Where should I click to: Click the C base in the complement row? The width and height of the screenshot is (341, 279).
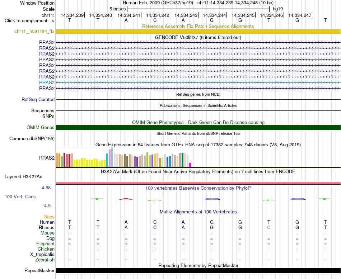(x=155, y=20)
